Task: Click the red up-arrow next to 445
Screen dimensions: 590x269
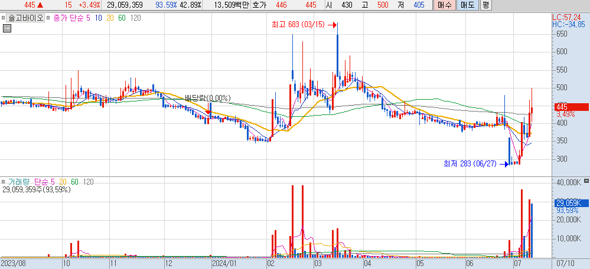Action: [x=40, y=5]
